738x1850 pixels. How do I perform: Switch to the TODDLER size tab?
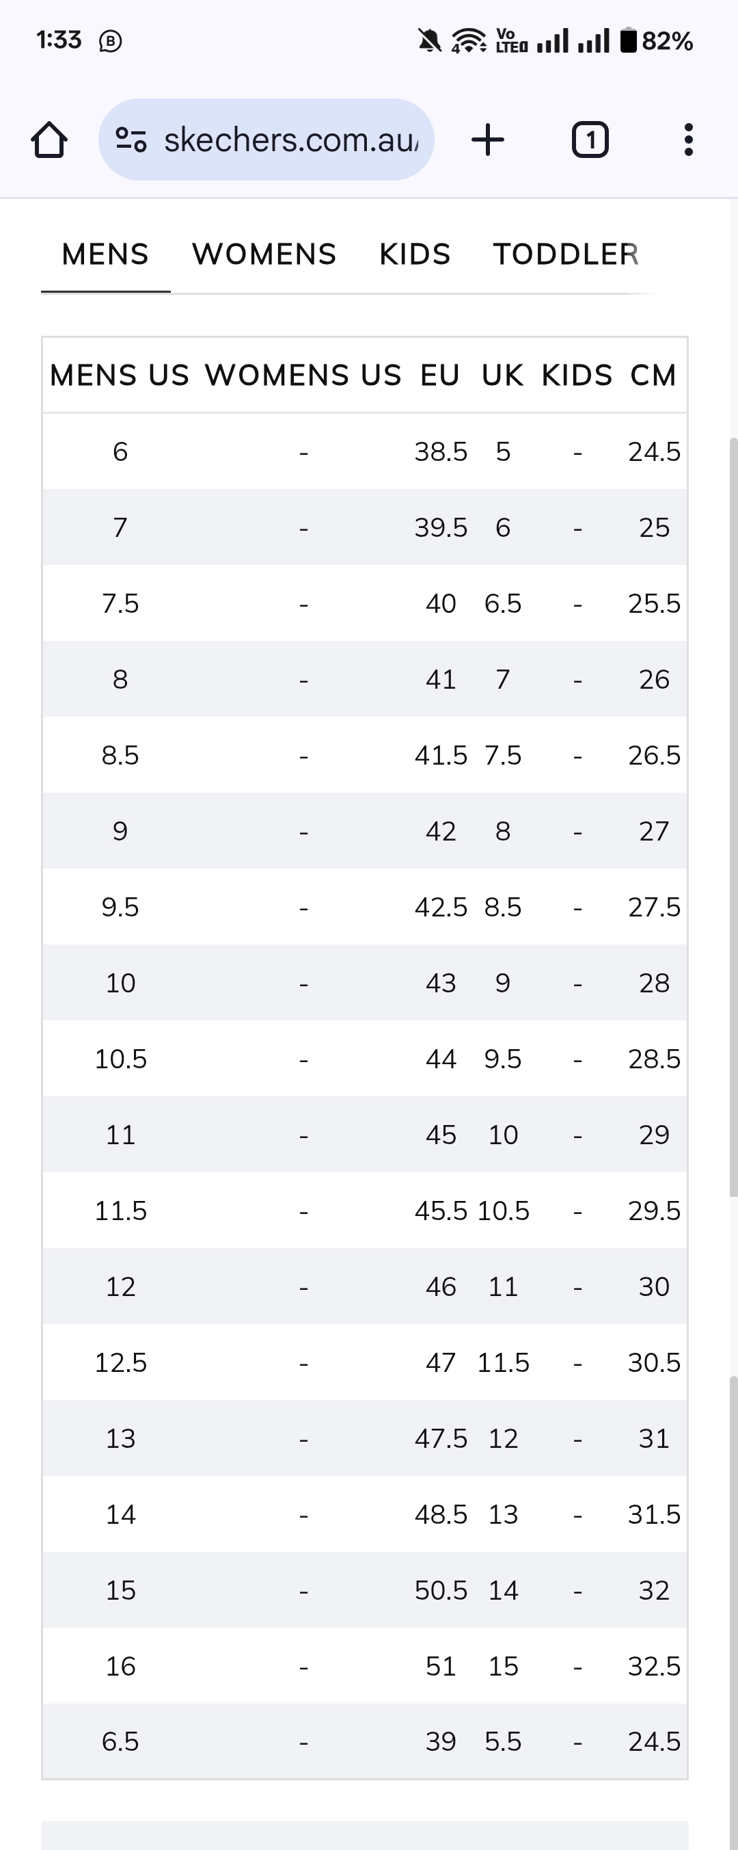[x=566, y=254]
